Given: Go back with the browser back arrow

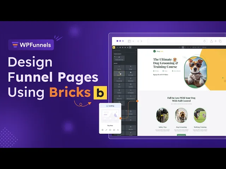Looking at the screenshot, I should [138, 41].
